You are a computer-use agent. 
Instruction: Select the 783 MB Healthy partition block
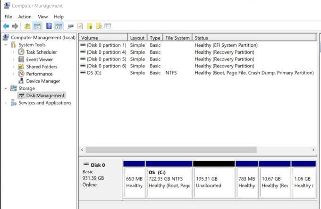pyautogui.click(x=247, y=180)
